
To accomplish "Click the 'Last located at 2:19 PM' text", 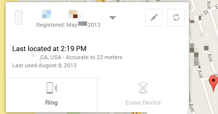I will pos(49,49).
